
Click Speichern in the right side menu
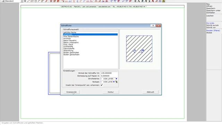coord(211,8)
